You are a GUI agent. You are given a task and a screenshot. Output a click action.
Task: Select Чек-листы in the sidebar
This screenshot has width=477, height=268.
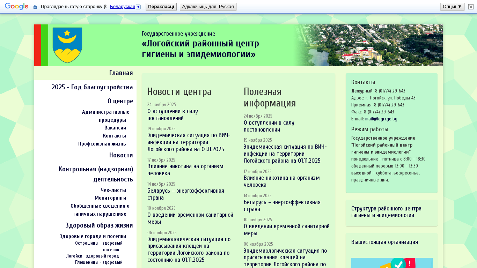(x=113, y=190)
